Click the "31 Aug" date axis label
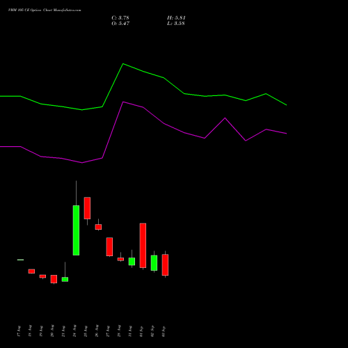Image resolution: width=348 pixels, height=348 pixels. 130,331
